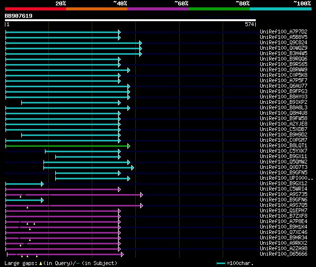Click the UniRef100_B9FW58 label
The image size is (316, 267).
click(x=283, y=119)
